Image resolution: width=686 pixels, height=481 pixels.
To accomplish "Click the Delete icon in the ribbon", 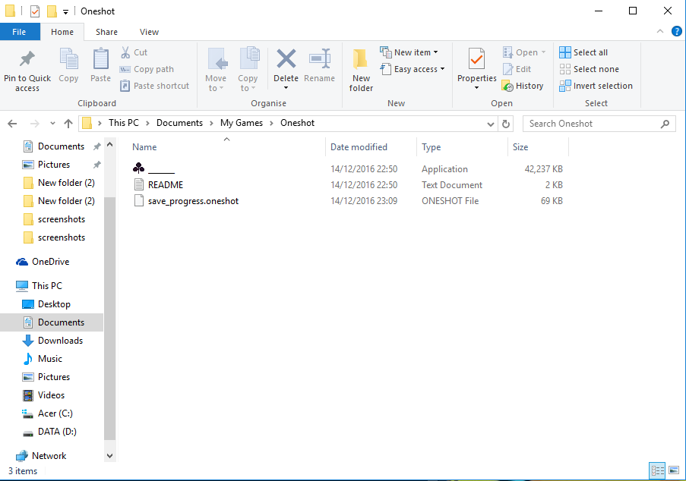I will [x=286, y=61].
